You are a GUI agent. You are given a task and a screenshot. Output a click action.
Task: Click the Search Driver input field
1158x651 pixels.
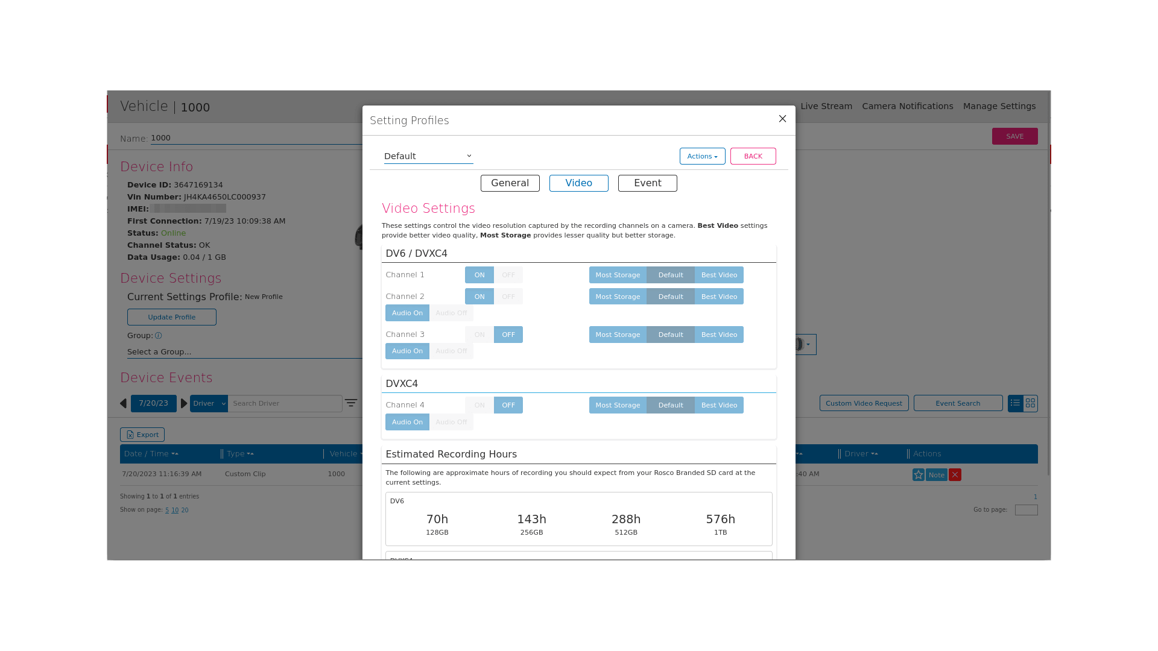[285, 404]
